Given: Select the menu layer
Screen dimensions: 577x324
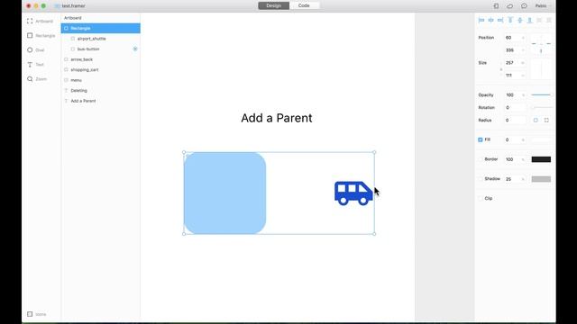Looking at the screenshot, I should [x=100, y=80].
